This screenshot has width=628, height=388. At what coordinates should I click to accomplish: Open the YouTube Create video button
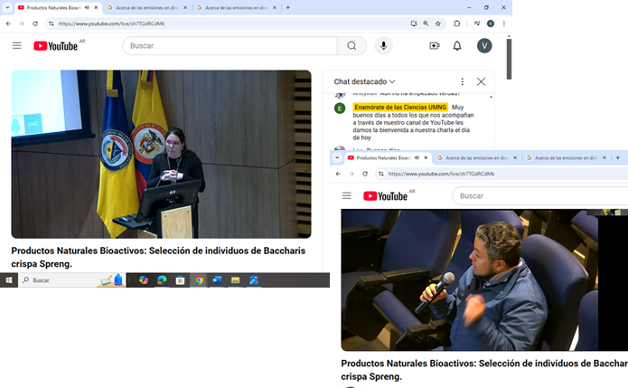pyautogui.click(x=435, y=46)
